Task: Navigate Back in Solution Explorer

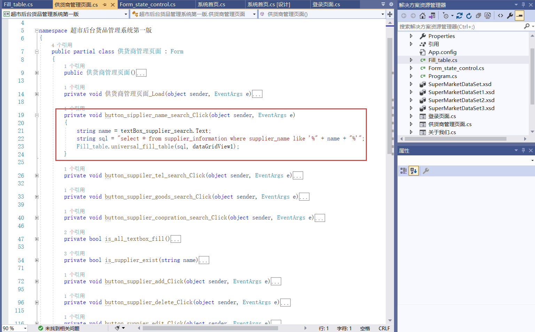Action: [x=404, y=16]
